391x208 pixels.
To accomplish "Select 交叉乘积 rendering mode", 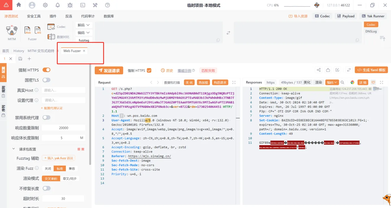I will [x=51, y=178].
